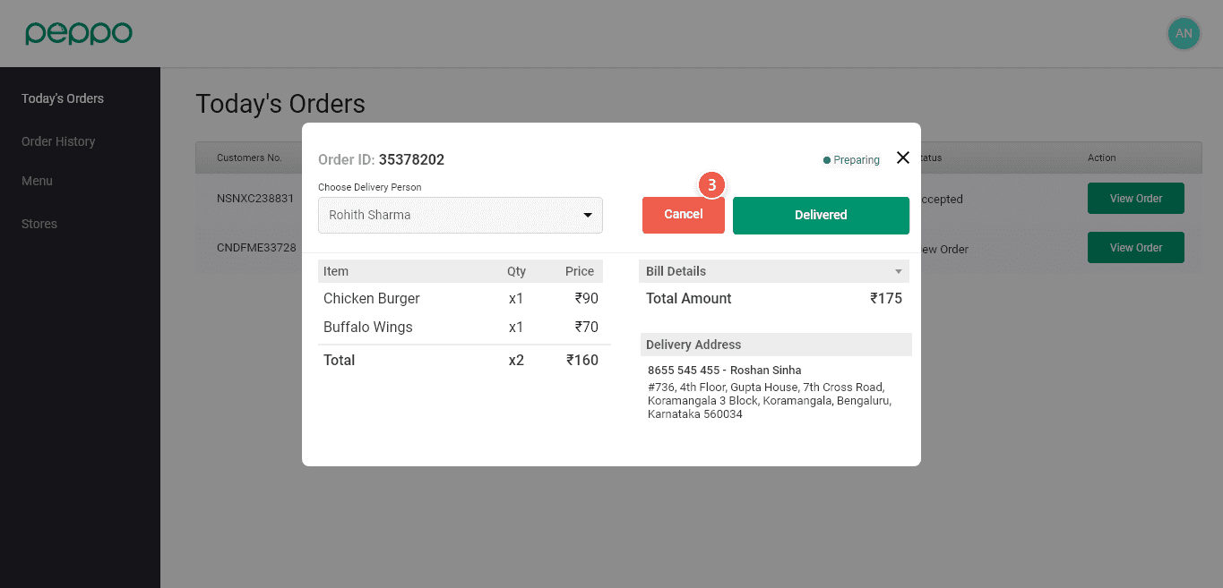Navigate to Stores in sidebar
This screenshot has width=1223, height=588.
pyautogui.click(x=39, y=224)
